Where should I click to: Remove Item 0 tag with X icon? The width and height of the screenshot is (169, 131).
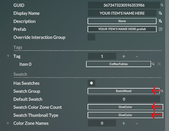159,64
